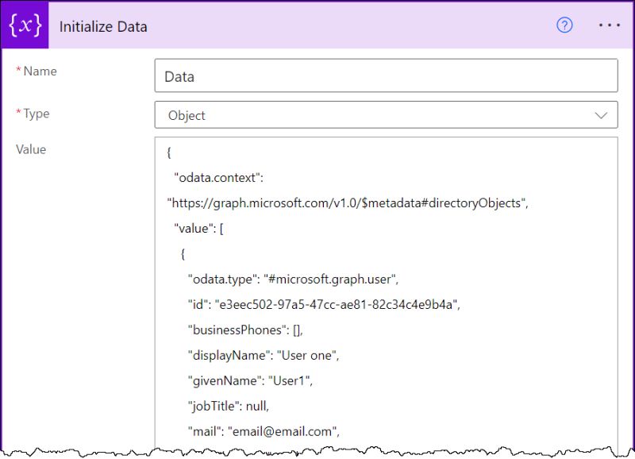Expand the Type dropdown chevron

(x=602, y=114)
